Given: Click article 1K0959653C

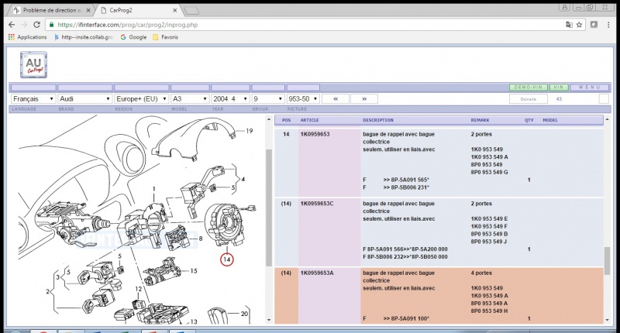Looking at the screenshot, I should 317,204.
